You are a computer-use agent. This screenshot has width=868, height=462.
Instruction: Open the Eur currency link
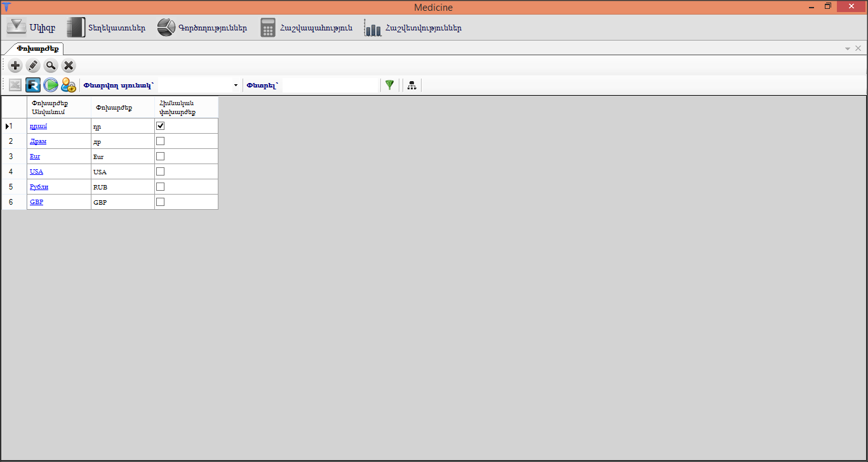point(35,157)
